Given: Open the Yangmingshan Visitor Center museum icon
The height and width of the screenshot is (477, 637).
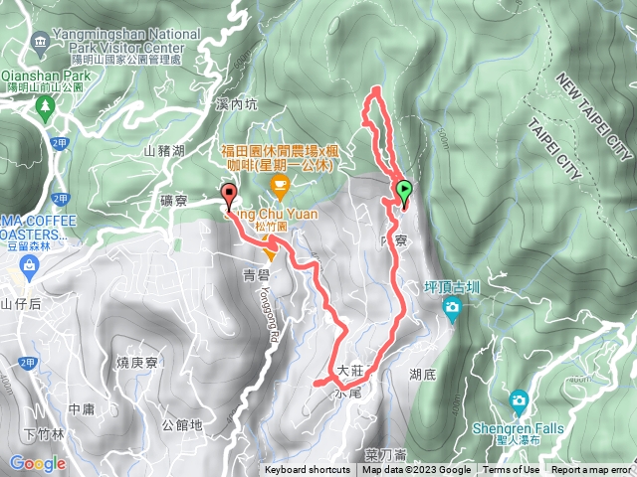Looking at the screenshot, I should pyautogui.click(x=40, y=44).
